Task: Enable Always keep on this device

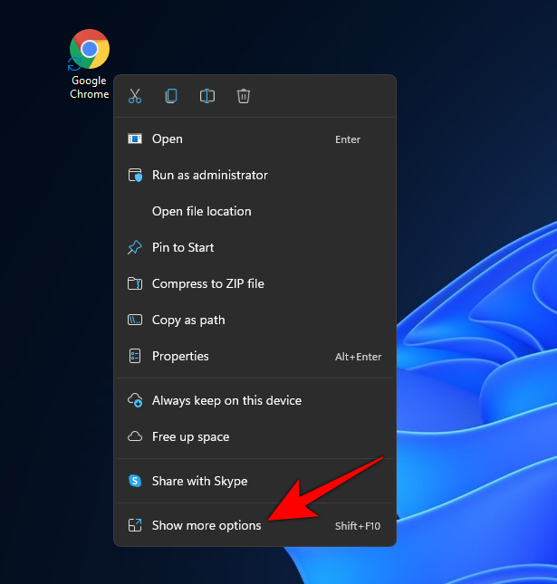Action: 226,400
